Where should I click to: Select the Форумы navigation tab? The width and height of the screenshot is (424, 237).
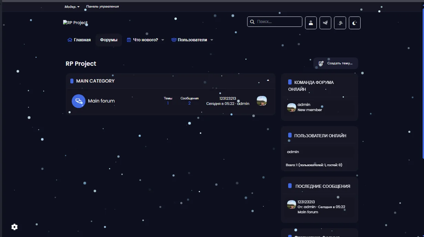109,40
